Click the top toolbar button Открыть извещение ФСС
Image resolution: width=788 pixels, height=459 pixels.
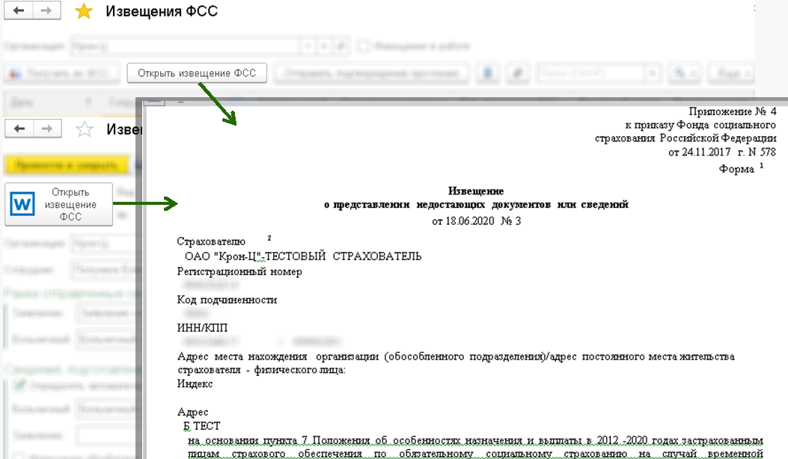coord(197,73)
